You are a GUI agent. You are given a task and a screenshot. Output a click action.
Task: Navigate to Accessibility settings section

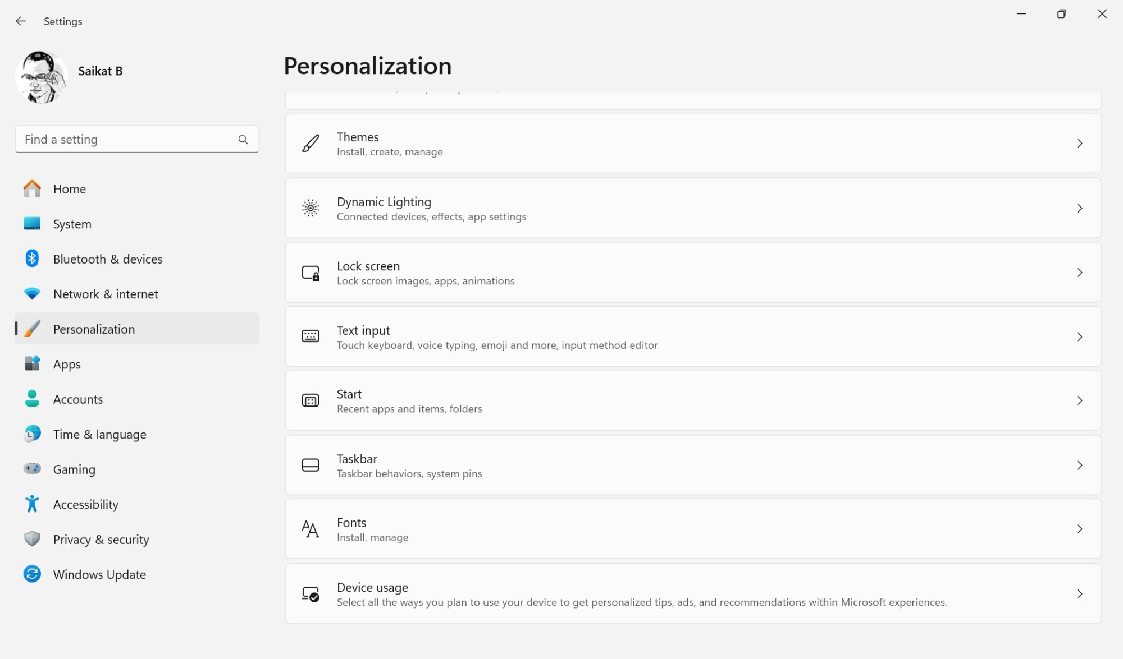pyautogui.click(x=85, y=504)
